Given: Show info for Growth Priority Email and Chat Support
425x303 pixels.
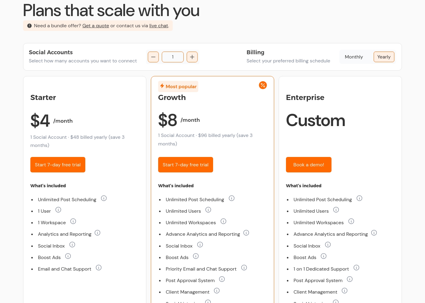Looking at the screenshot, I should (244, 268).
